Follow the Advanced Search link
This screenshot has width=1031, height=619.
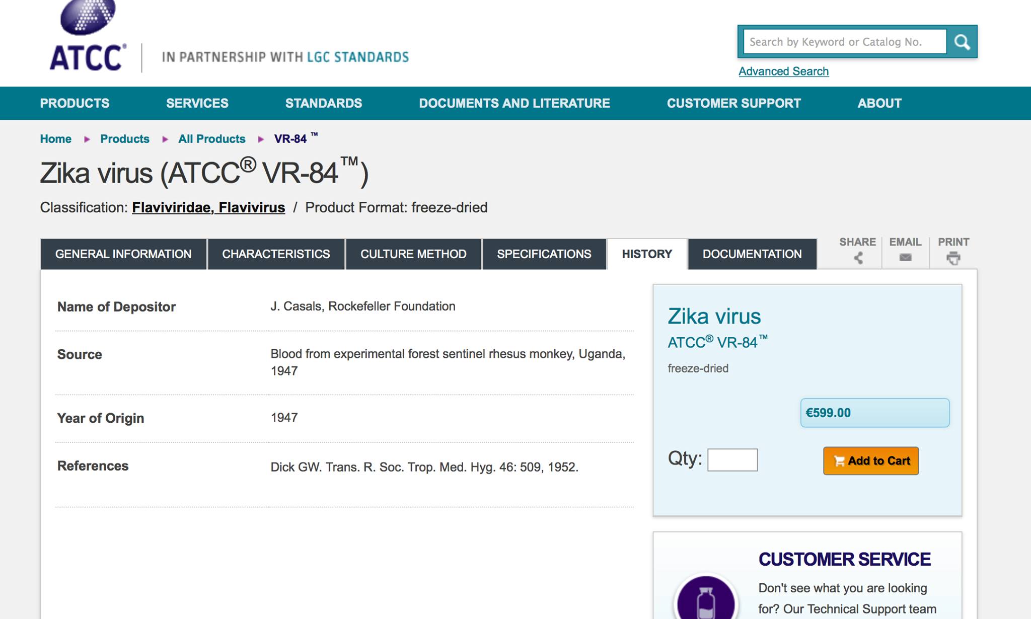[x=783, y=71]
